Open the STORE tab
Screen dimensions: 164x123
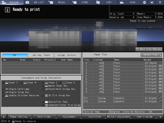[x=82, y=2]
